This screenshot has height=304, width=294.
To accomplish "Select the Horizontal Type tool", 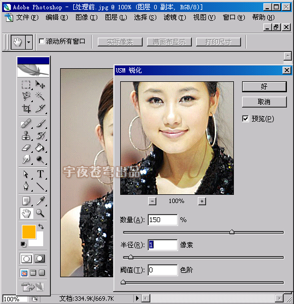I will (40, 174).
